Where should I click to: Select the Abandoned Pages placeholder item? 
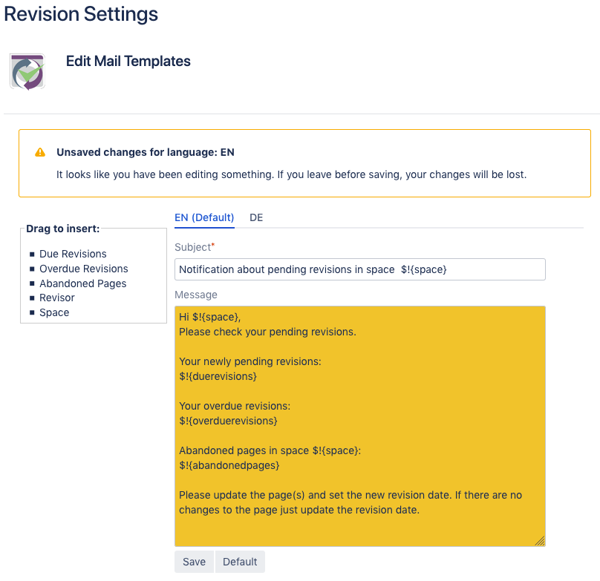[82, 283]
